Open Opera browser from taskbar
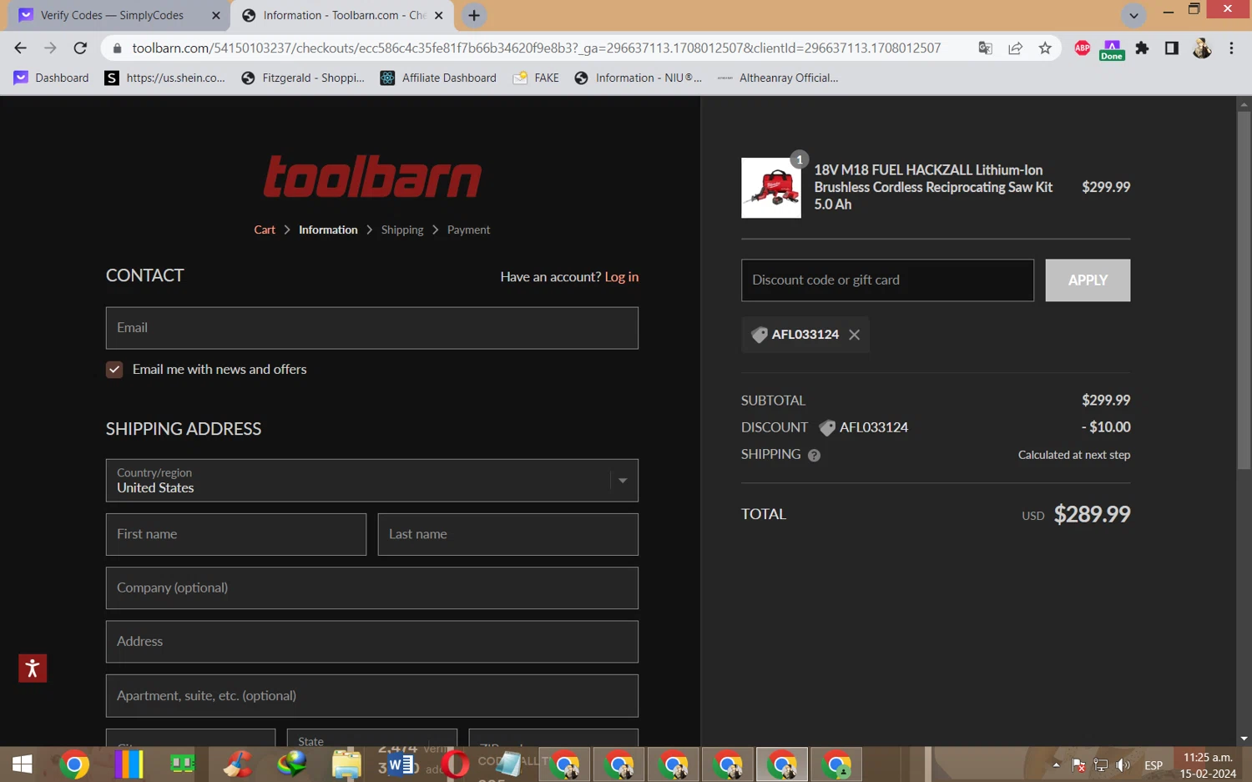1252x782 pixels. [456, 764]
